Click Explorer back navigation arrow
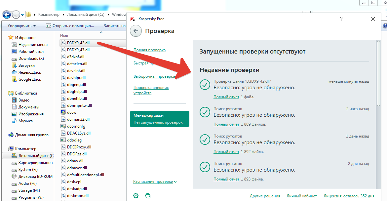Screen dimensions: 387x201 6,15
